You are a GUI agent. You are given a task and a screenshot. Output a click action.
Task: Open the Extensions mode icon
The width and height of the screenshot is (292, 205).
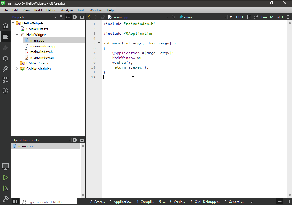[5, 80]
